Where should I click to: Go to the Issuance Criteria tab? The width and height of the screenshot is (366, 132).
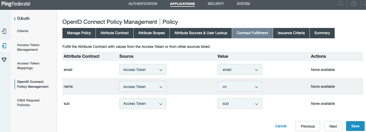(291, 33)
